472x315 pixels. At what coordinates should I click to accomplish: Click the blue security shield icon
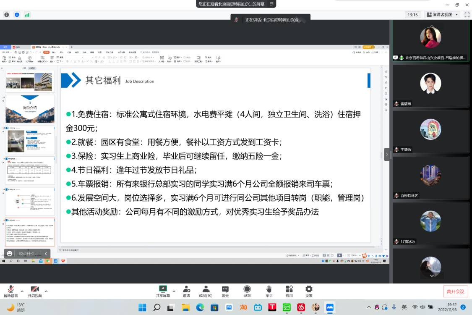(x=17, y=15)
